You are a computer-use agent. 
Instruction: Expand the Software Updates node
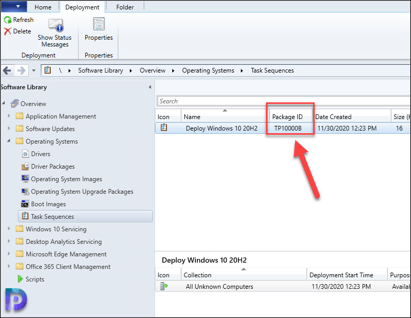[9, 128]
